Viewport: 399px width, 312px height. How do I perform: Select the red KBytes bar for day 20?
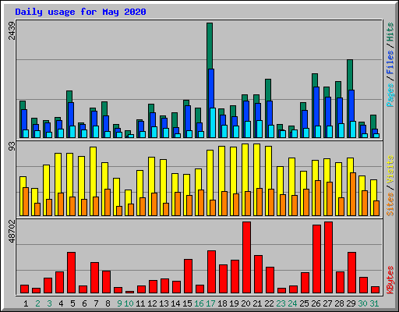point(246,257)
